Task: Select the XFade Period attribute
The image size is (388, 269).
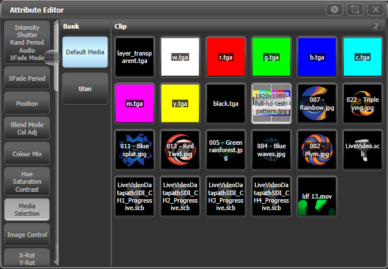Action: coord(27,78)
